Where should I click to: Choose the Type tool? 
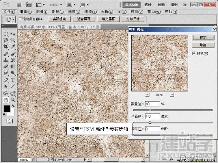(x=13, y=80)
